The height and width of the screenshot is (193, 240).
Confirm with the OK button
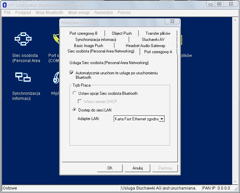pyautogui.click(x=110, y=168)
